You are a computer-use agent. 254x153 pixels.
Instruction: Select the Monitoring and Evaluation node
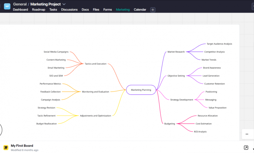click(x=96, y=92)
